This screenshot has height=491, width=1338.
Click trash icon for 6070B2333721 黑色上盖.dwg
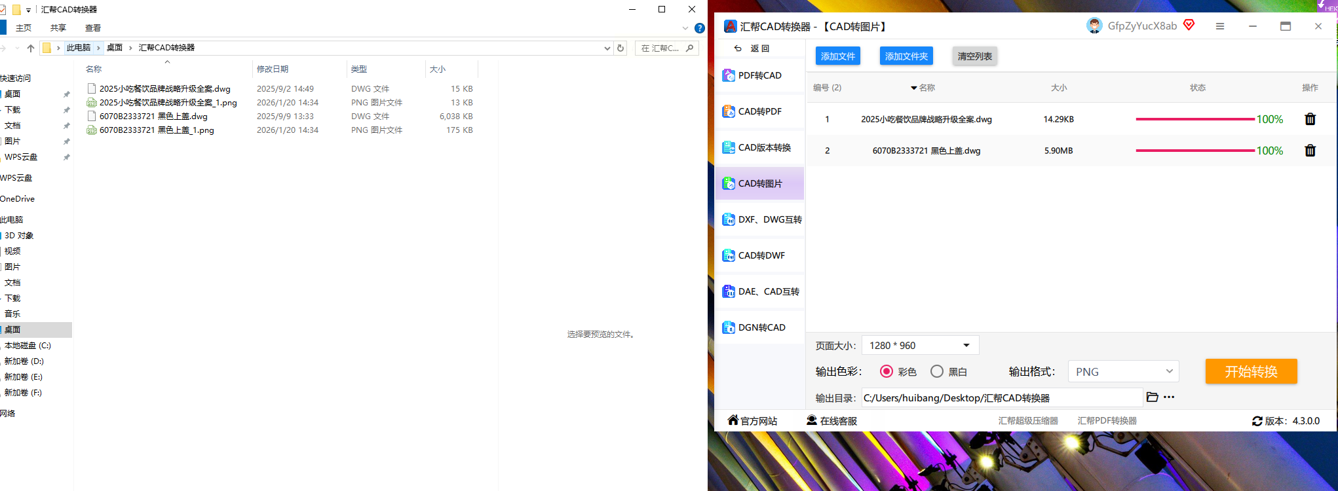[x=1310, y=151]
